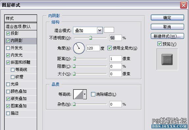Click the 距离 value field

pos(116,59)
